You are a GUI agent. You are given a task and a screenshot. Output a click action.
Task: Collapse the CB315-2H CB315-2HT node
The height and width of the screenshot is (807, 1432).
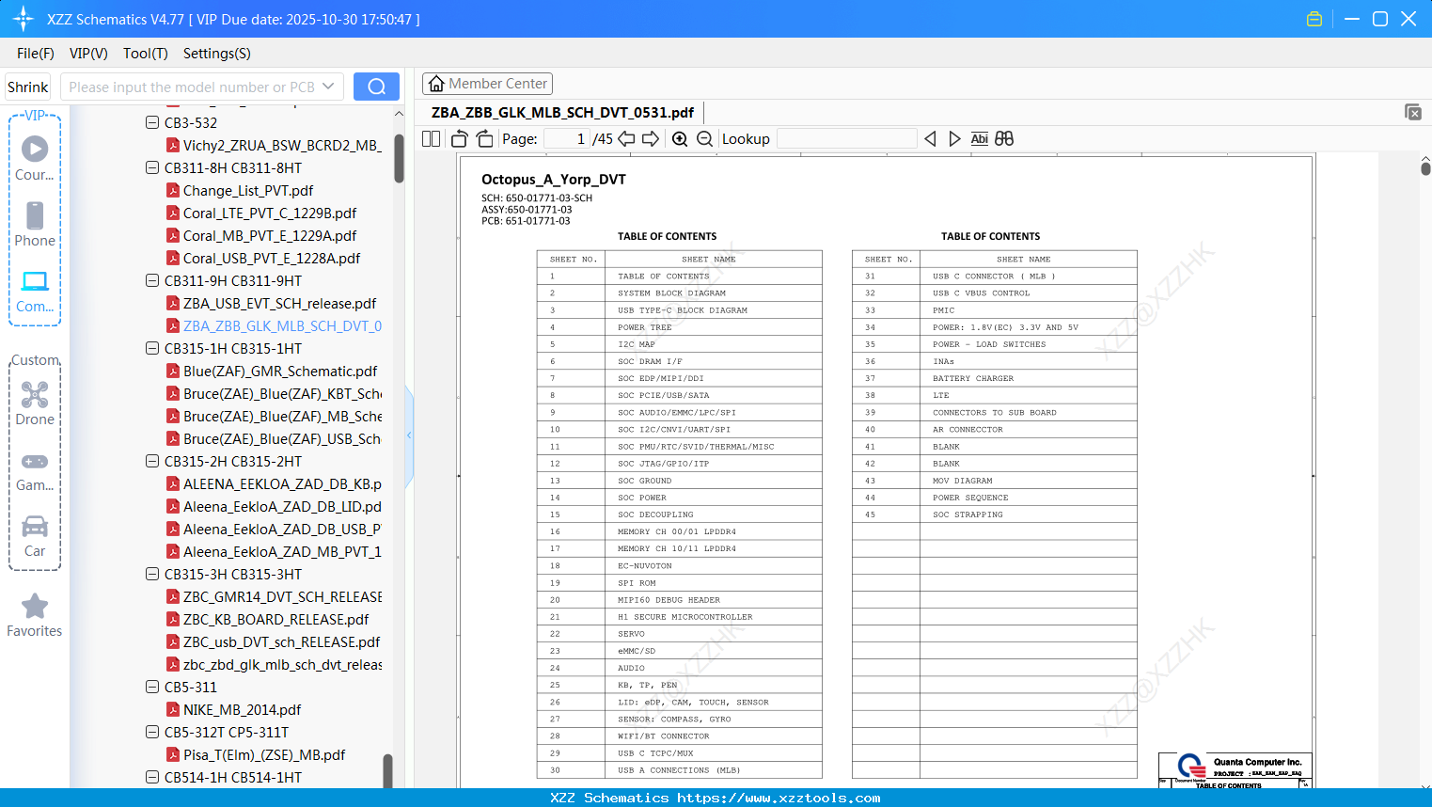pyautogui.click(x=152, y=461)
